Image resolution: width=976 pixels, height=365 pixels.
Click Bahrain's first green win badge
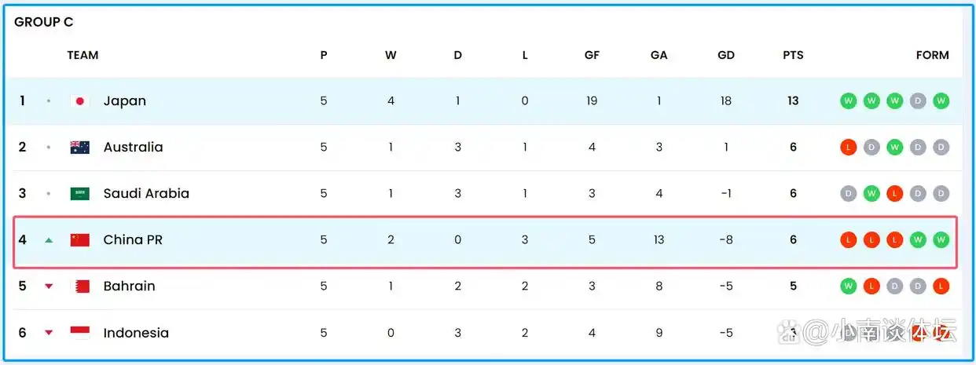coord(848,286)
